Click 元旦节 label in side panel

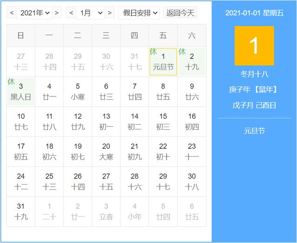254,131
